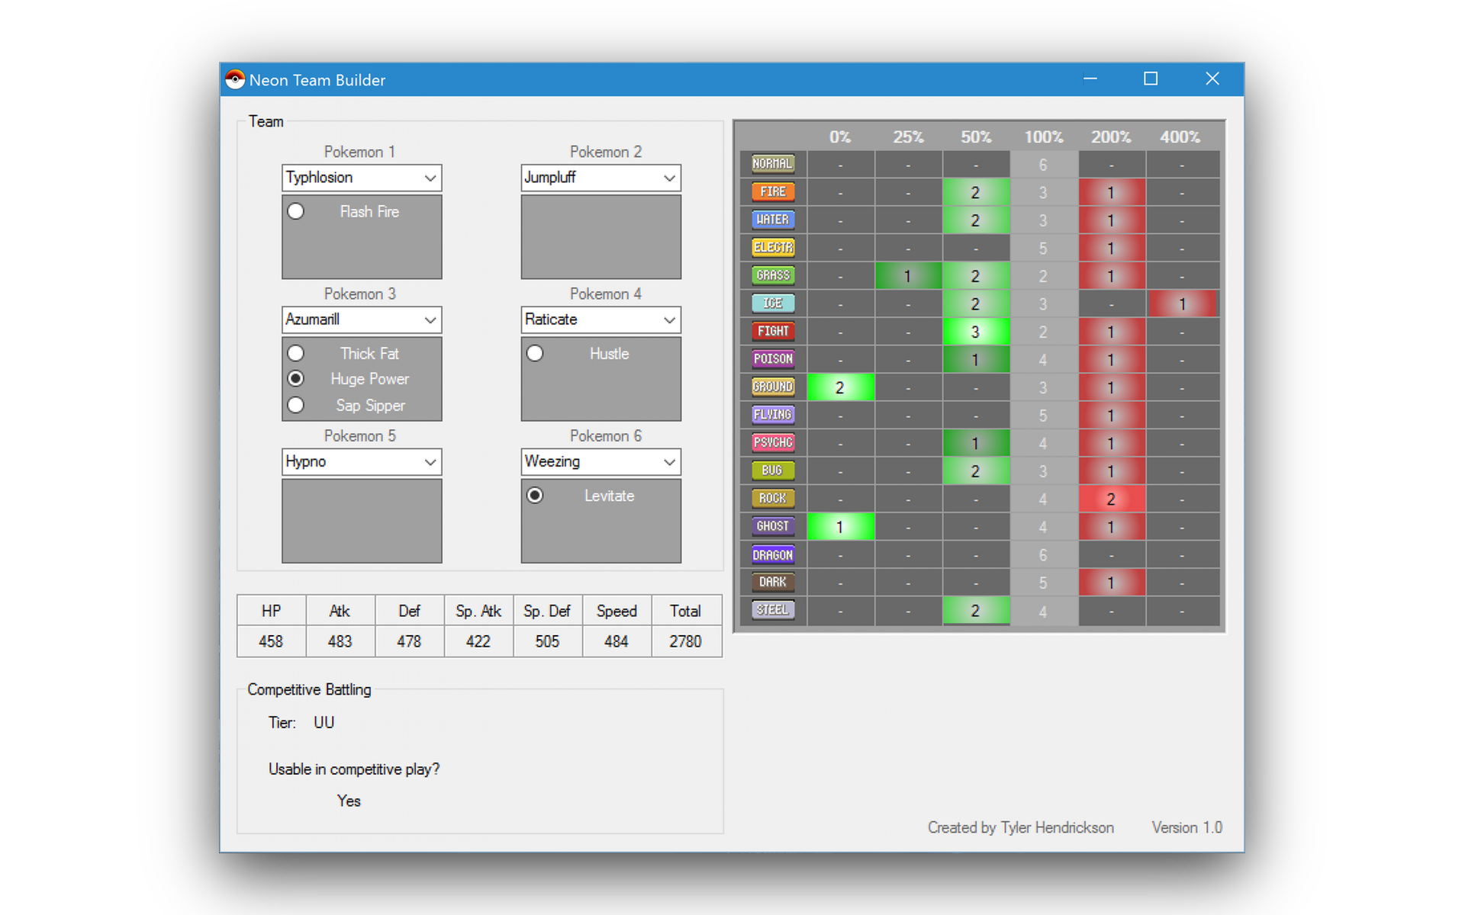Select Flash Fire ability for Typhlosion
Screen dimensions: 1465x915
tap(296, 211)
